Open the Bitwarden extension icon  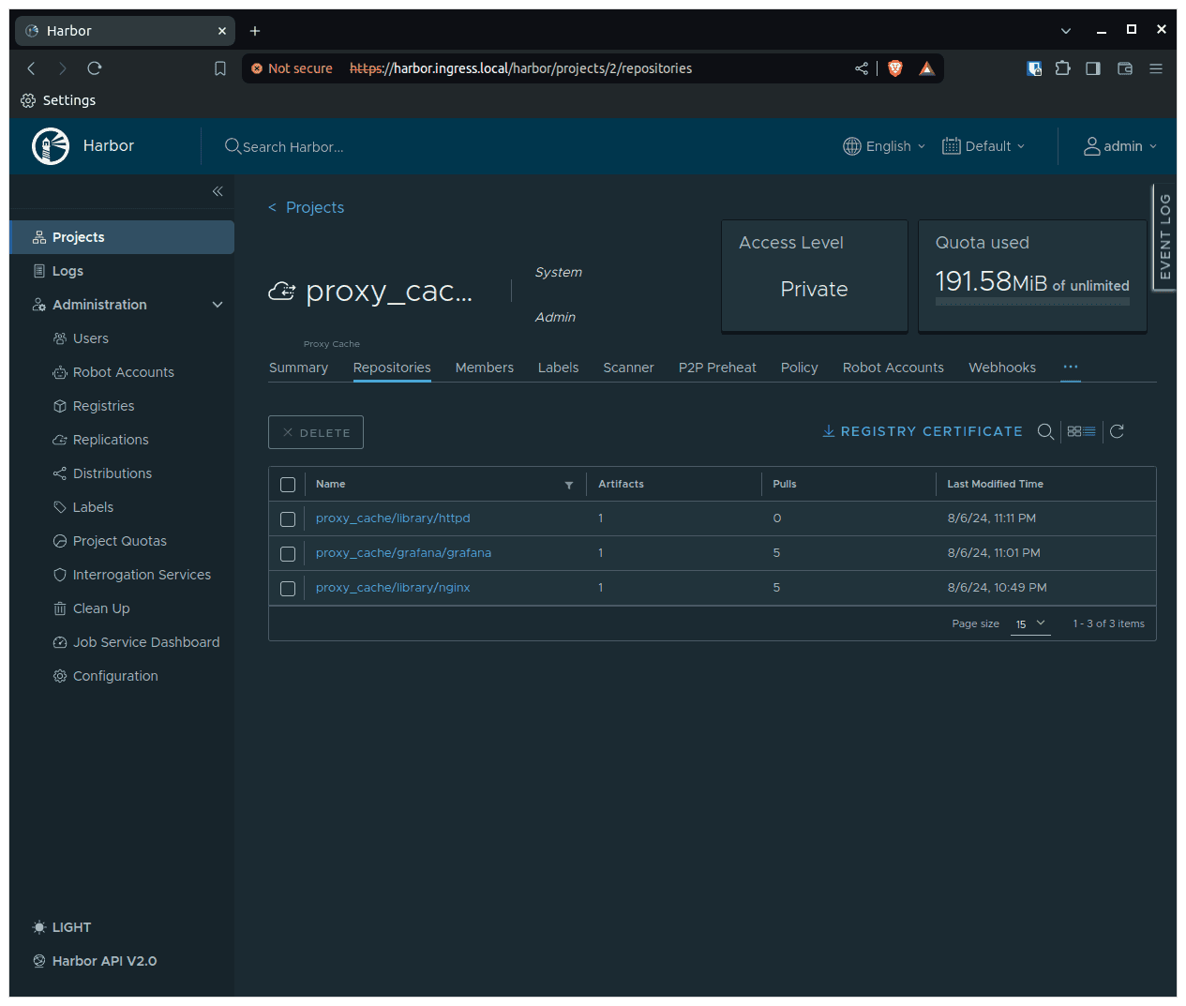[x=1034, y=68]
